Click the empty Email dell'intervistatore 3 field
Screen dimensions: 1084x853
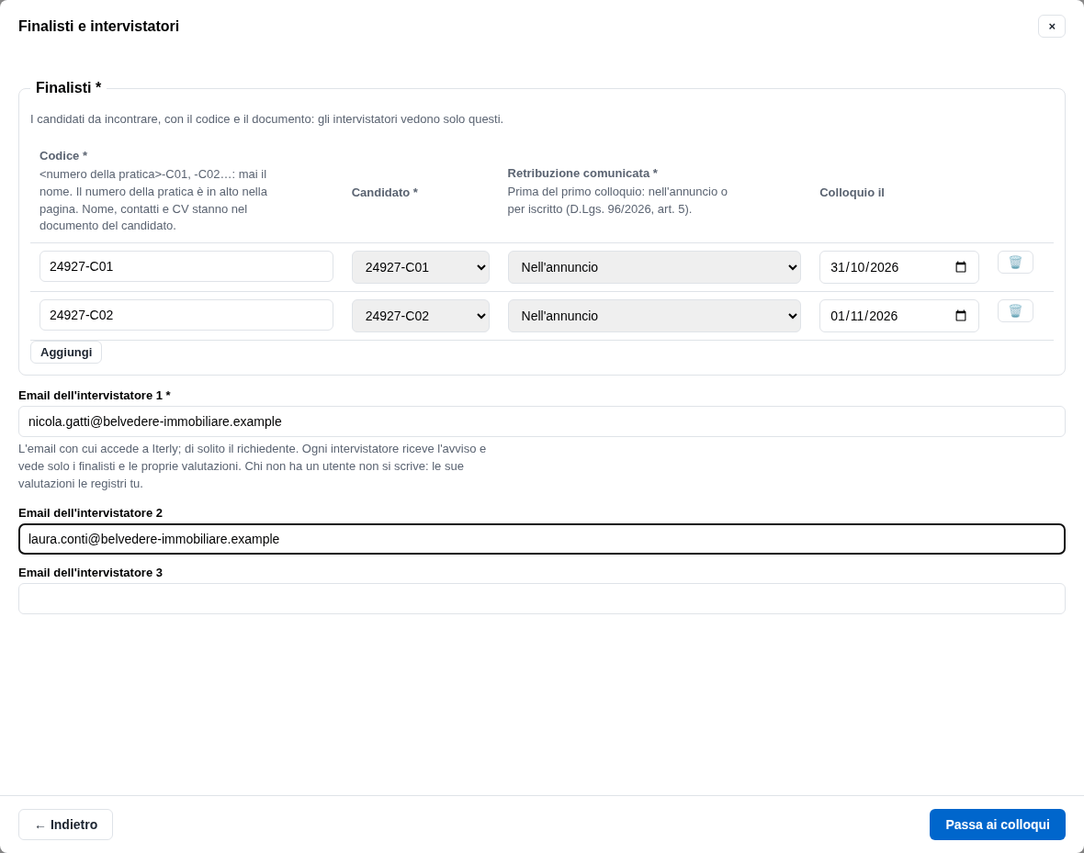click(542, 599)
